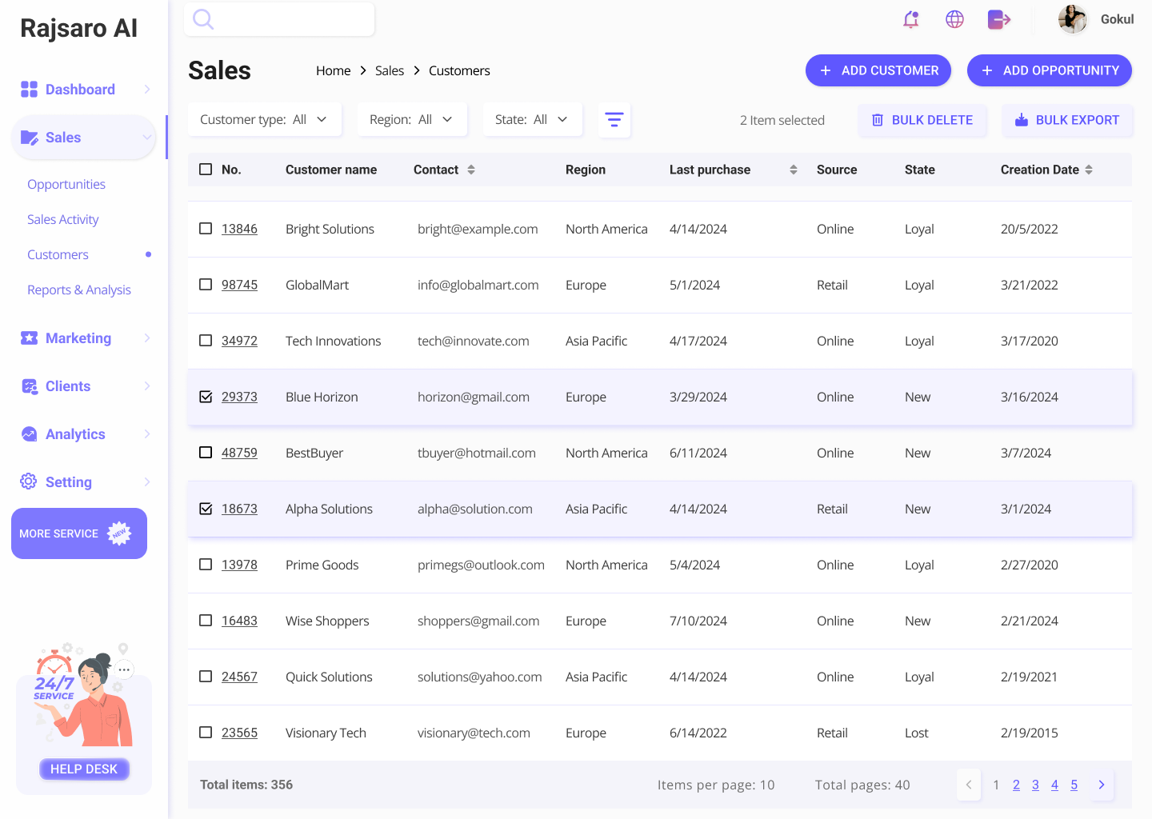Click the logout icon in header
This screenshot has width=1152, height=819.
998,19
